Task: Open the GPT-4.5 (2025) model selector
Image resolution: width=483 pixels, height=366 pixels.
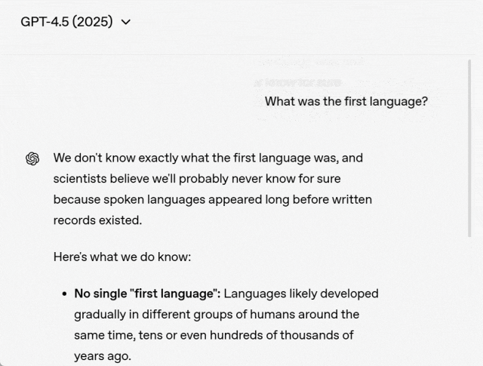Action: click(x=75, y=22)
